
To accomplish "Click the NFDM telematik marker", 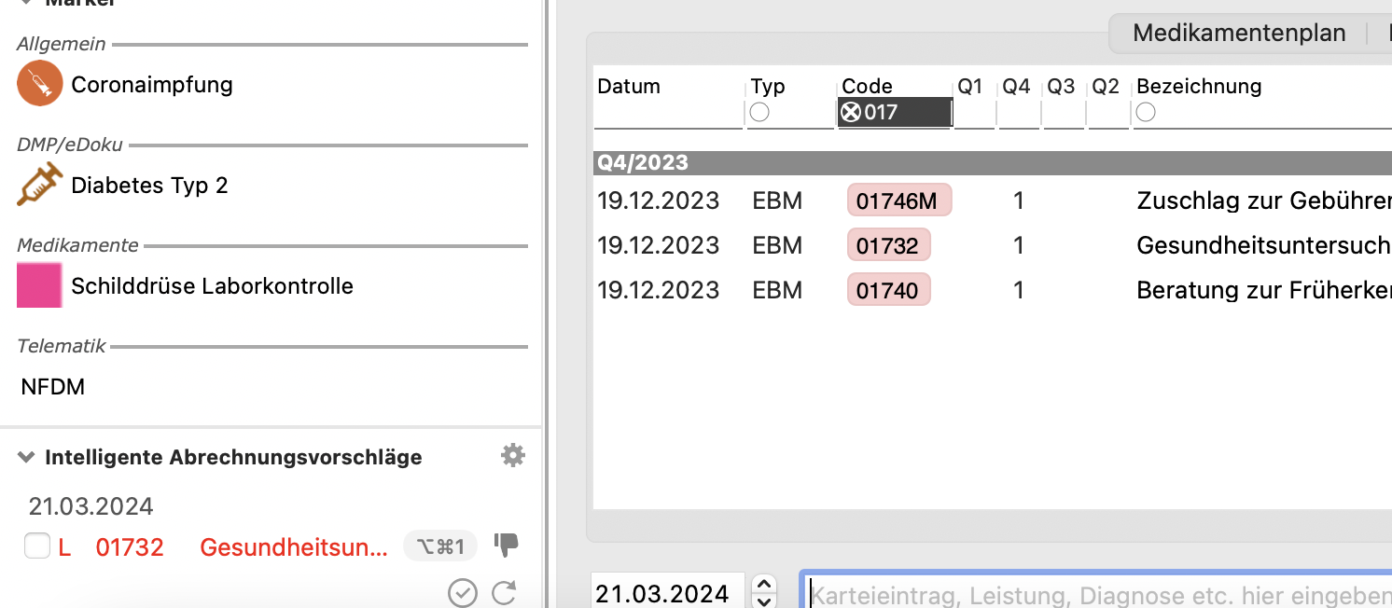I will tap(53, 386).
